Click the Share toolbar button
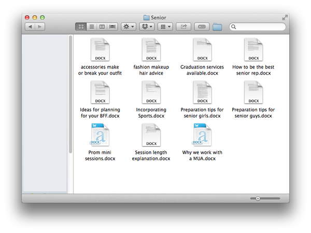 tap(183, 26)
